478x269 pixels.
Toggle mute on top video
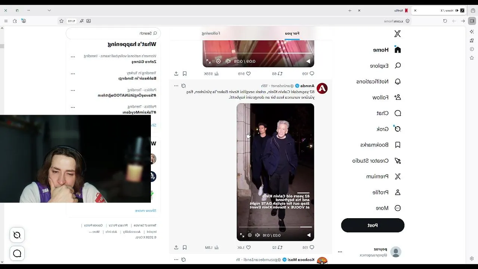pos(228,61)
